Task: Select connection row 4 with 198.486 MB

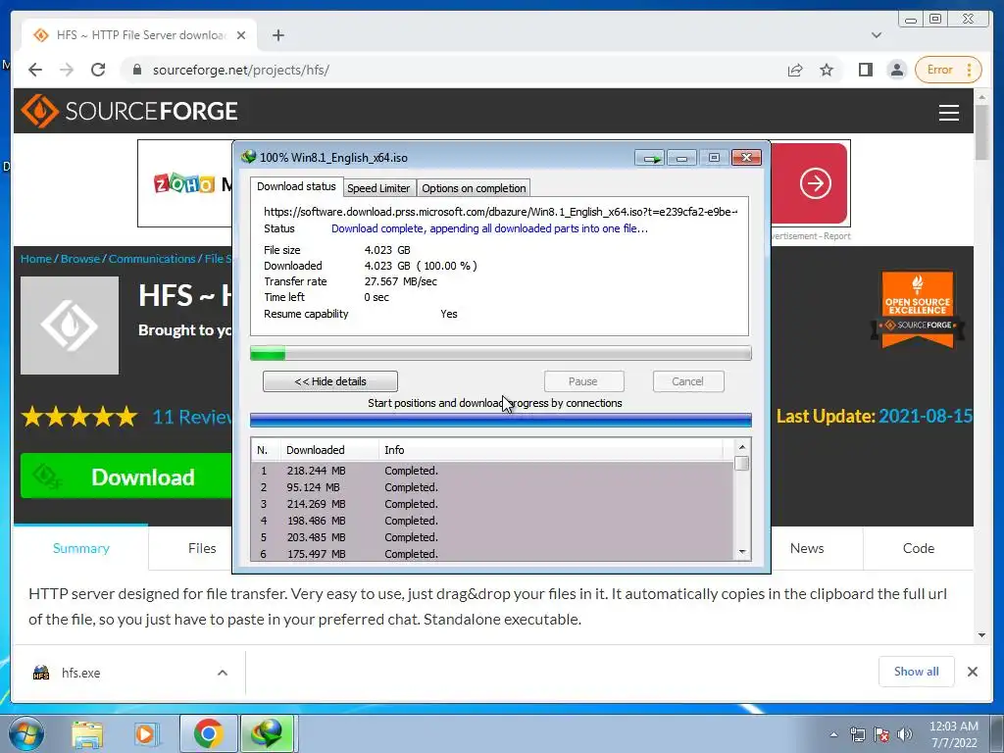Action: pos(492,521)
